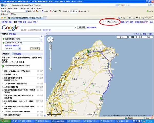Switch map to Satellite view
The width and height of the screenshot is (154, 123).
pyautogui.click(x=140, y=37)
